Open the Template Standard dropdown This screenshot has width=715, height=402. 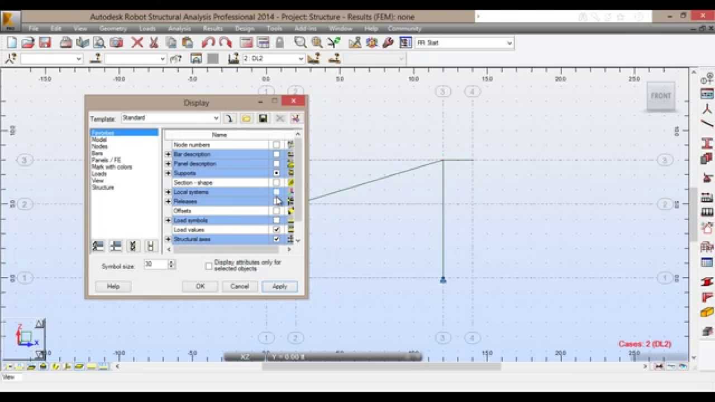coord(216,118)
